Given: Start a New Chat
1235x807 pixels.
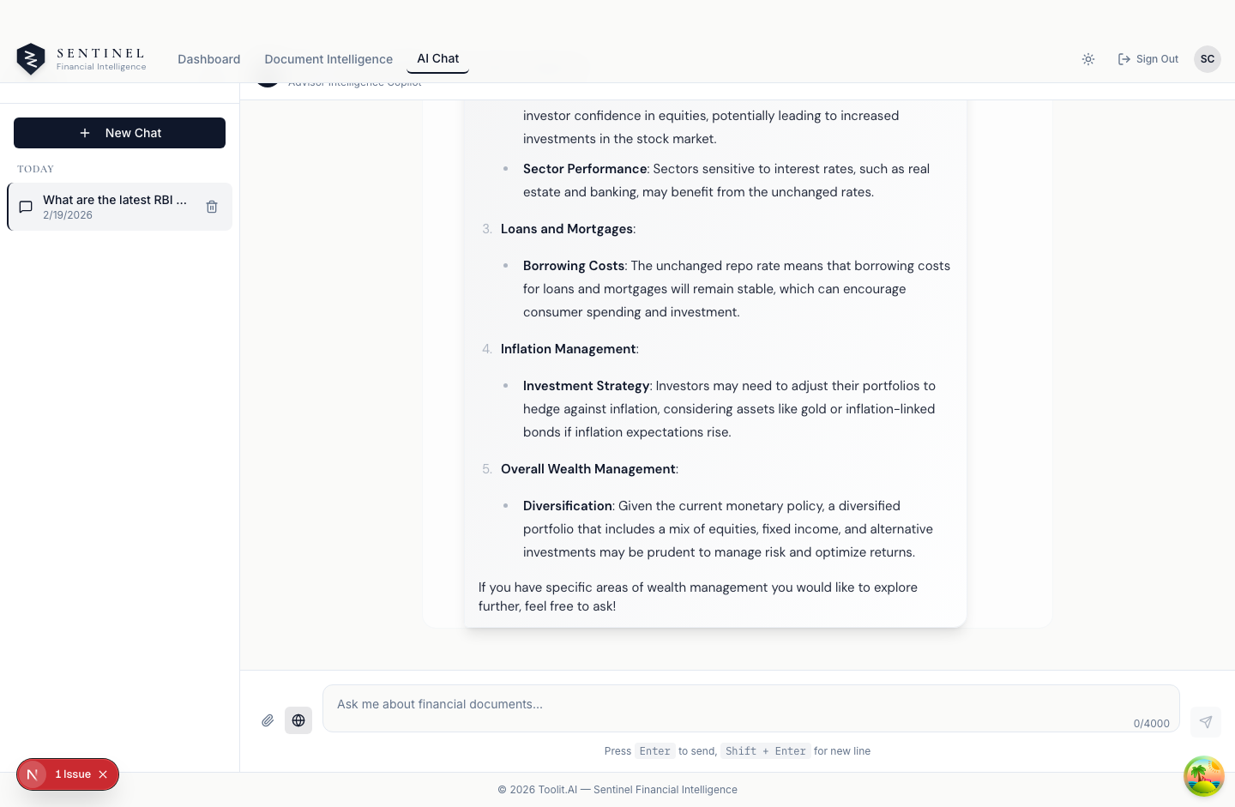Looking at the screenshot, I should point(120,133).
